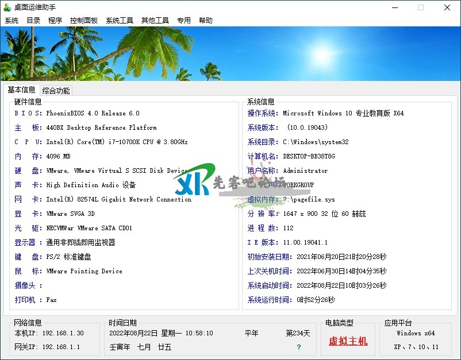Open the 目录 menu
461x360 pixels.
pos(33,21)
